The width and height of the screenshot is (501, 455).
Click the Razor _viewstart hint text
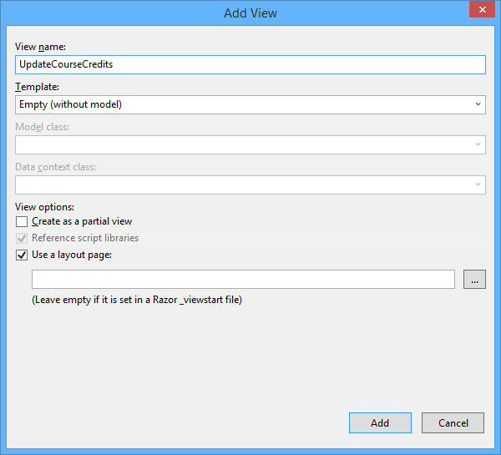(x=137, y=300)
